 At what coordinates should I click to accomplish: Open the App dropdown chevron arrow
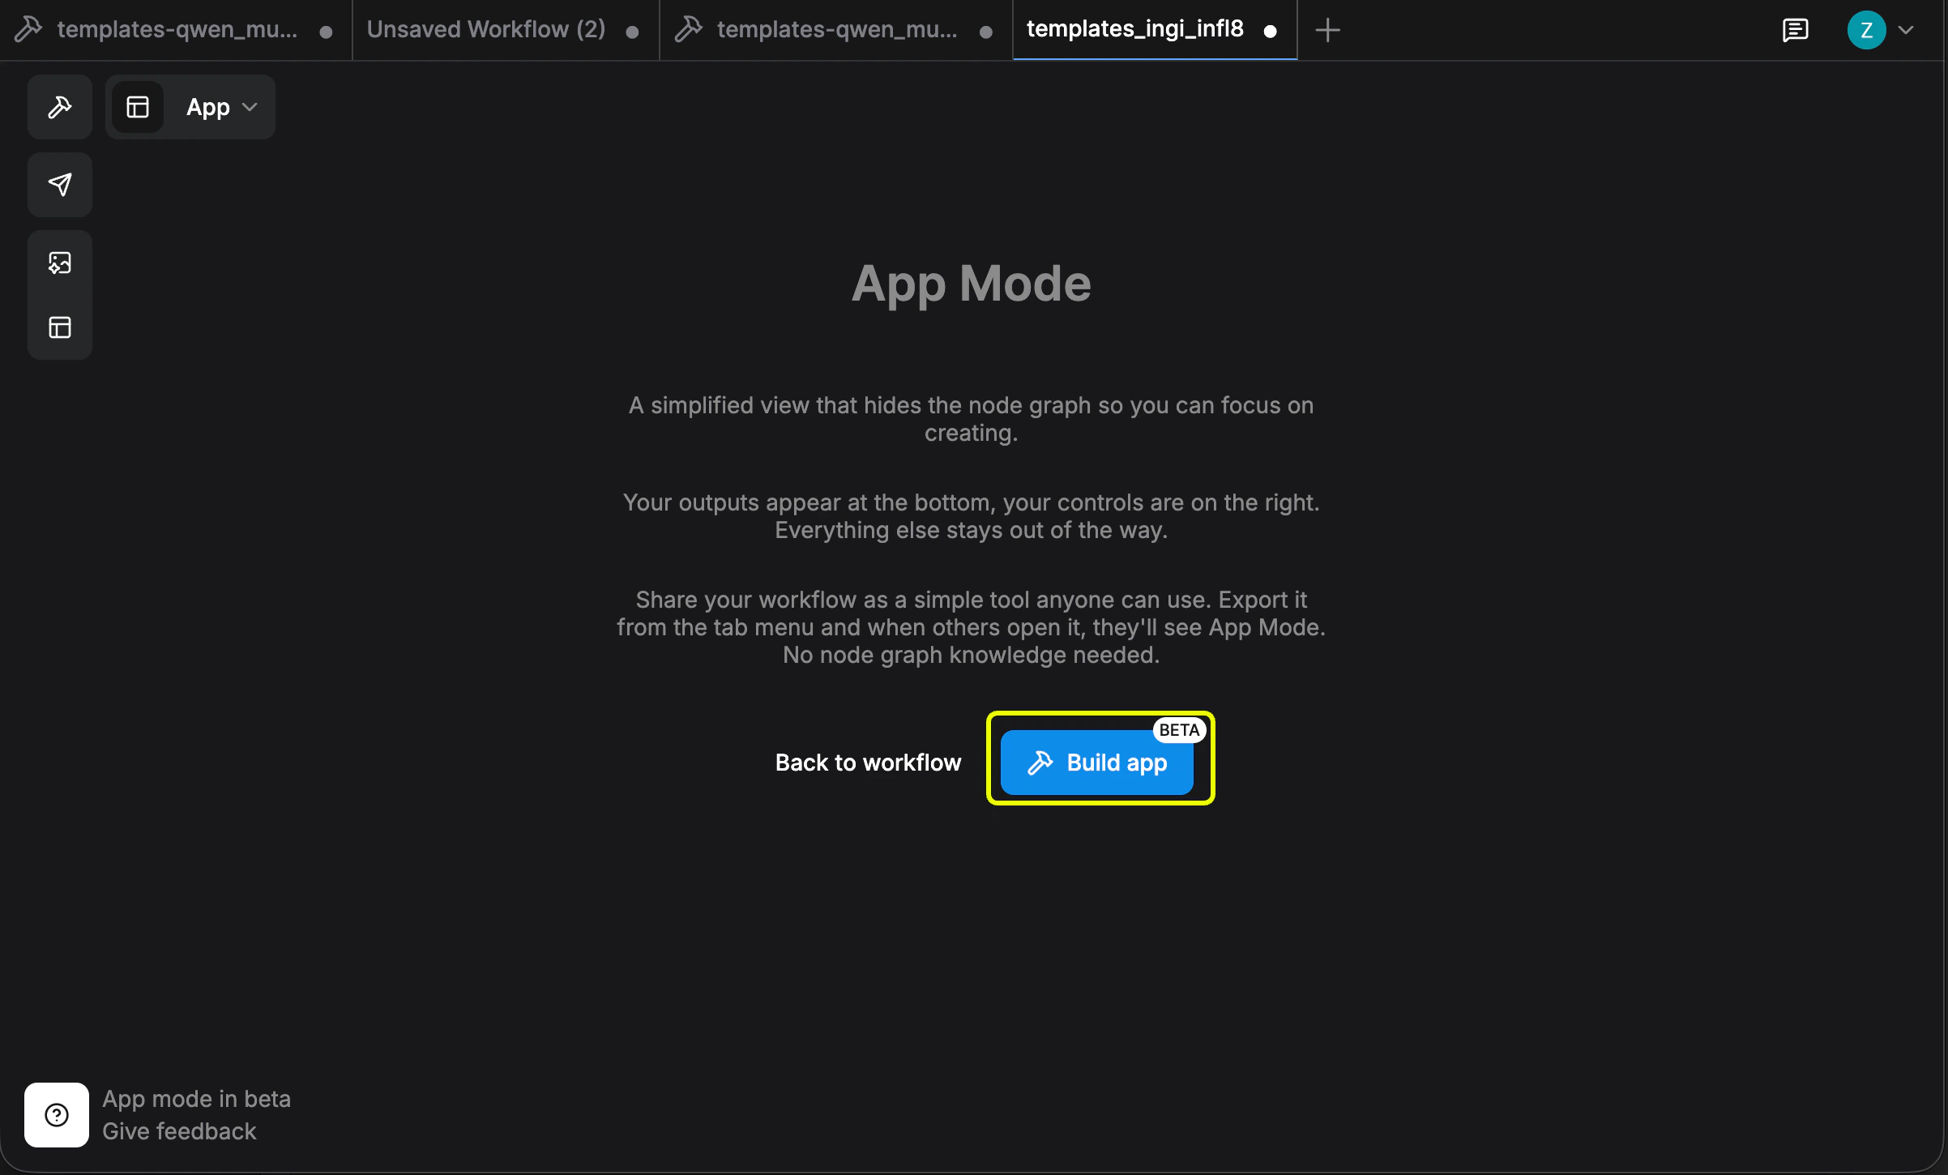(x=250, y=106)
